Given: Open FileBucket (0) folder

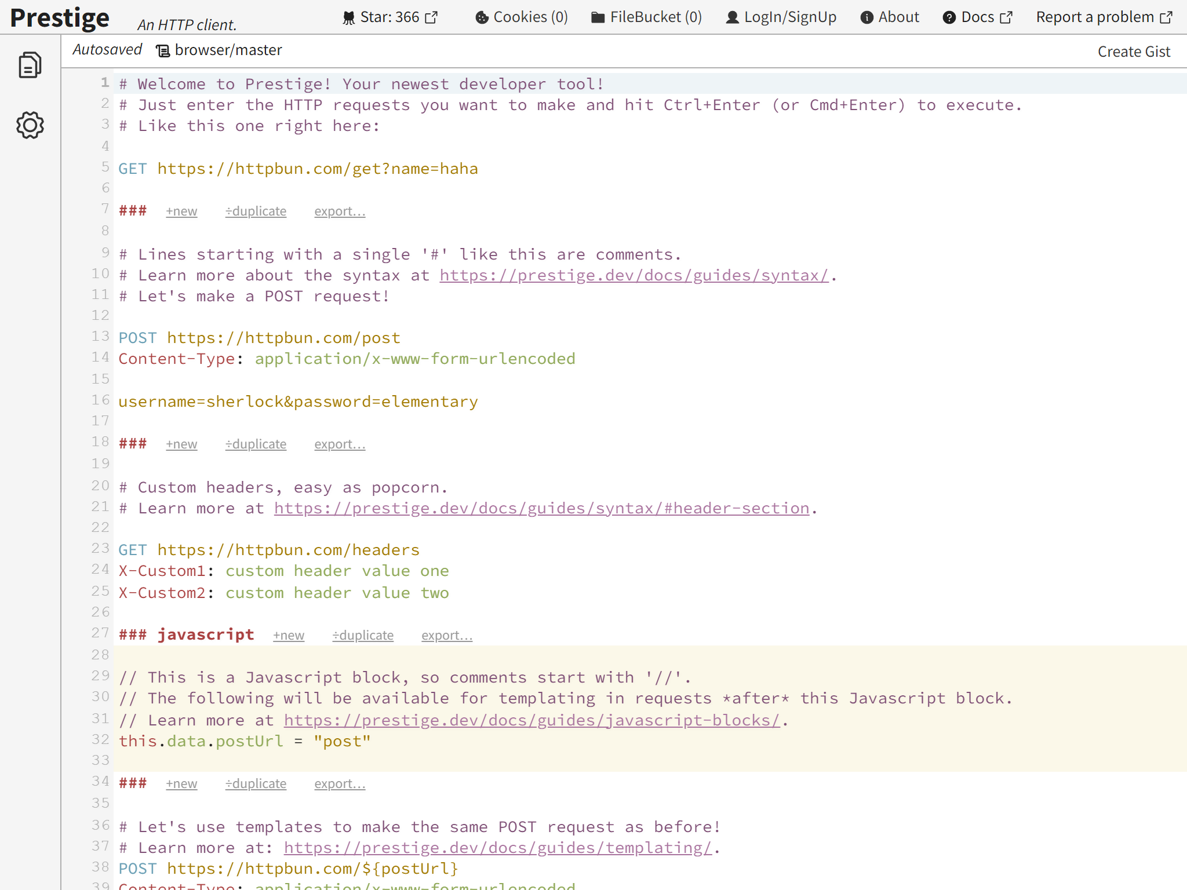Looking at the screenshot, I should 646,17.
